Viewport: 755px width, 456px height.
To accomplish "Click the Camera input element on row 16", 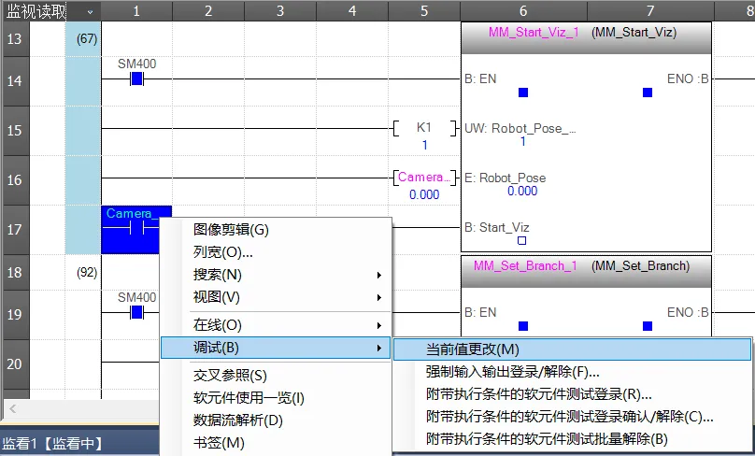I will pos(424,178).
